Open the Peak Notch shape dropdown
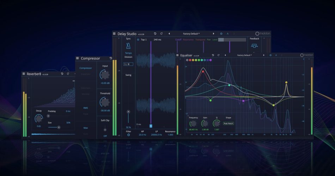The height and width of the screenshot is (176, 335). click(228, 124)
